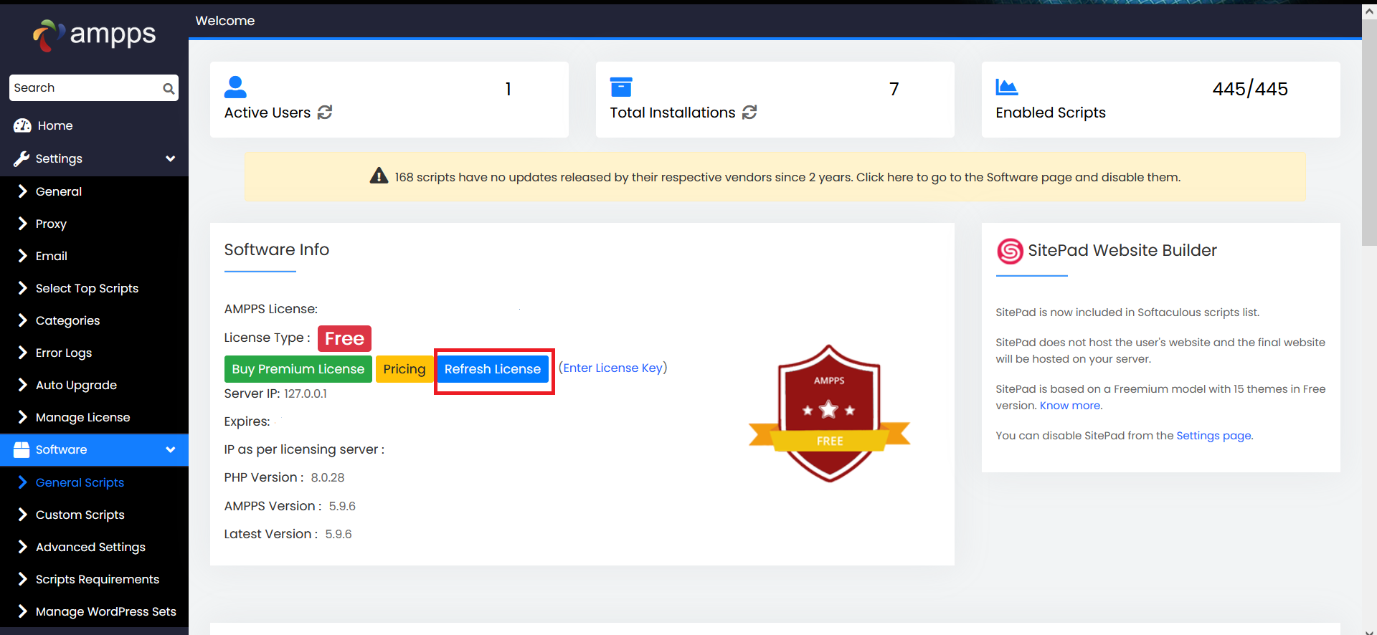The width and height of the screenshot is (1377, 635).
Task: Click the Software box icon in sidebar
Action: coord(22,449)
